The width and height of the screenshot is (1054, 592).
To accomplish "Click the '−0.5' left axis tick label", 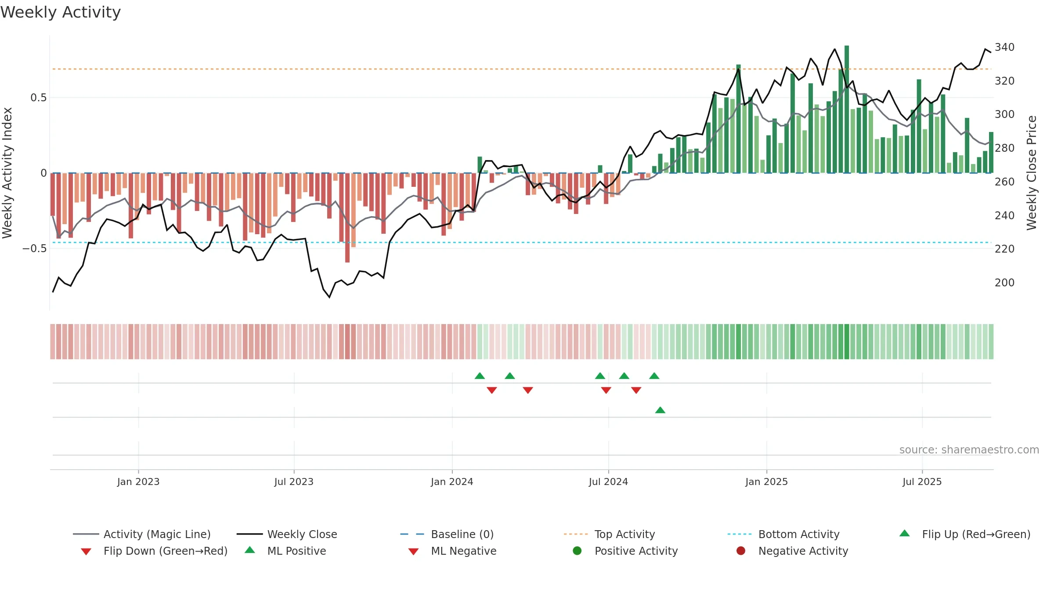I will click(x=34, y=249).
